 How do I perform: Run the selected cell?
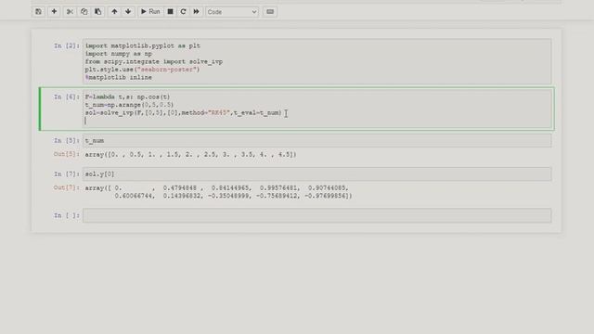tap(150, 12)
